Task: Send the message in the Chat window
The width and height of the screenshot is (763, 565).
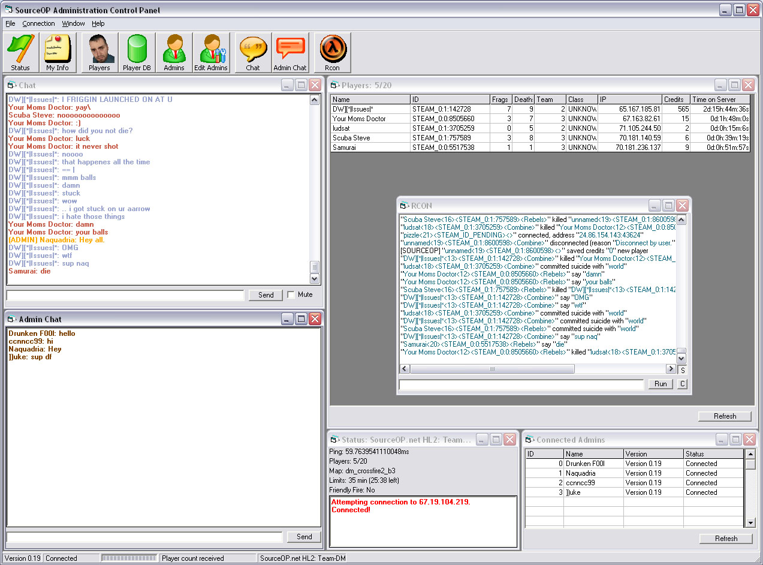Action: [266, 295]
